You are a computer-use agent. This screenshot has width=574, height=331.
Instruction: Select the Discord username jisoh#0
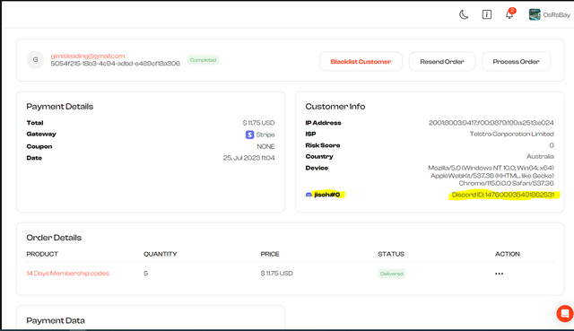point(327,195)
